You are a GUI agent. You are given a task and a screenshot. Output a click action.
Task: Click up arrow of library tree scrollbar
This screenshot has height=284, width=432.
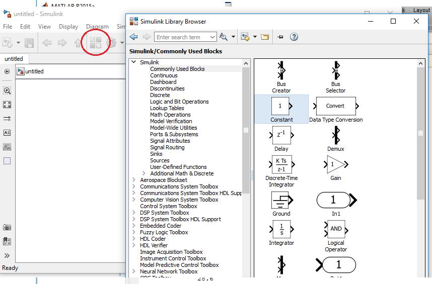(x=246, y=63)
